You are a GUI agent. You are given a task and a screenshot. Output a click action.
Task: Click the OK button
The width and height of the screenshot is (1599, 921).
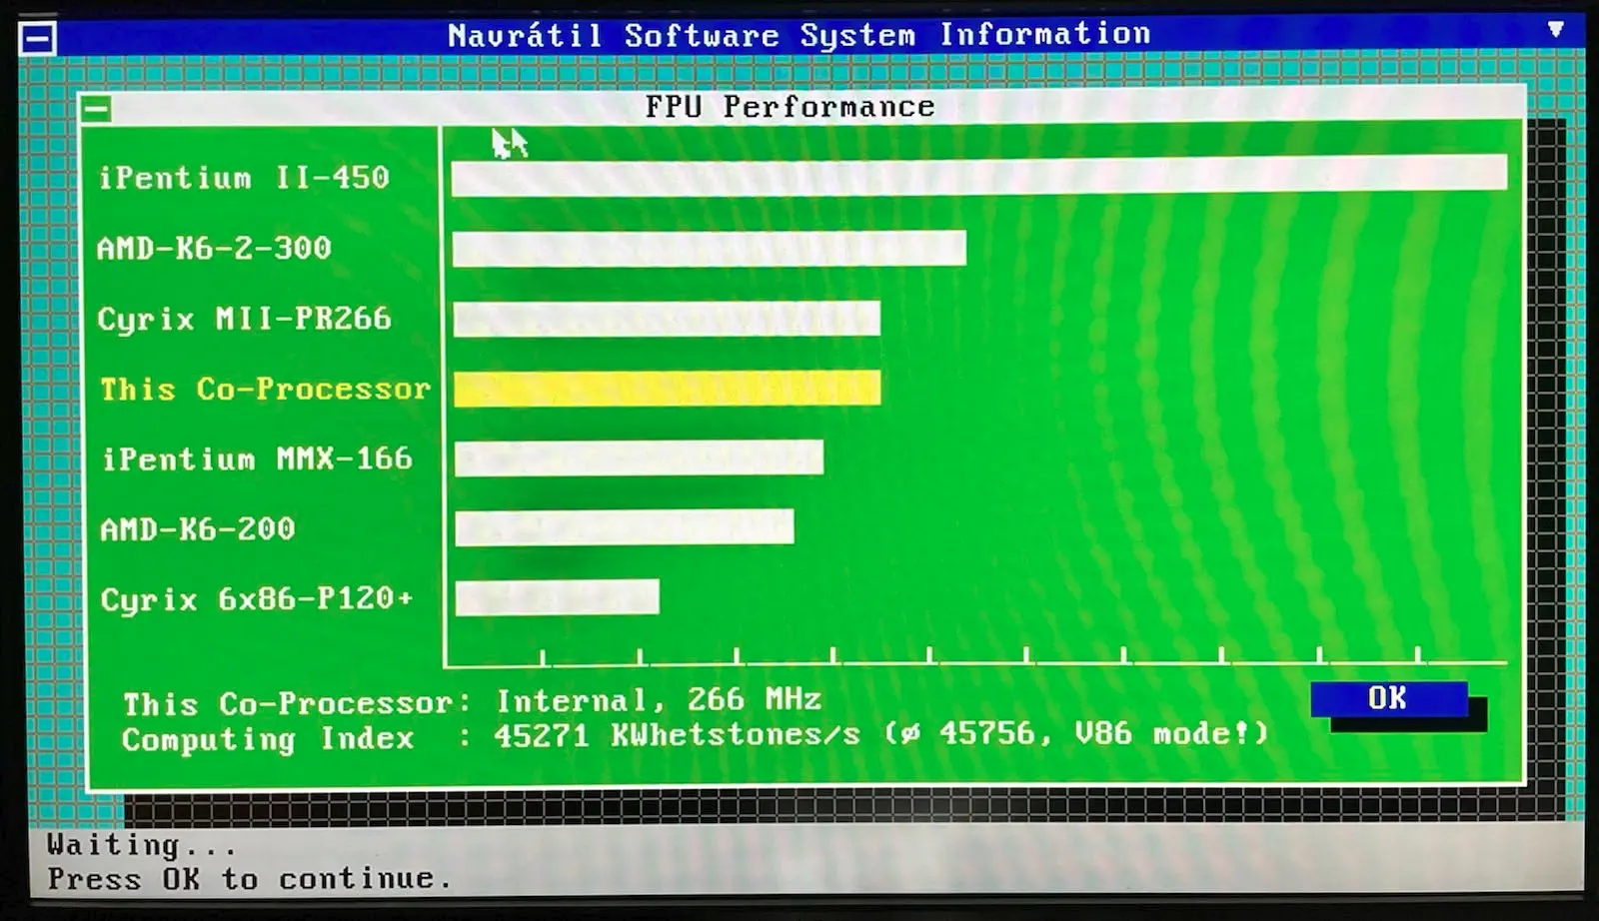(1388, 698)
